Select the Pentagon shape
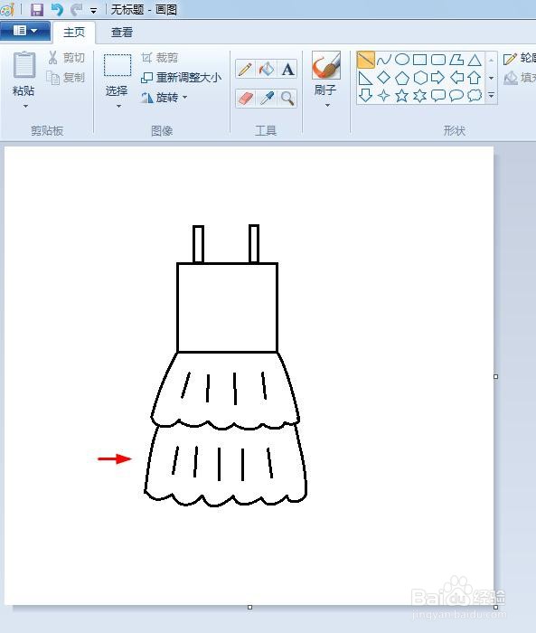 click(402, 78)
